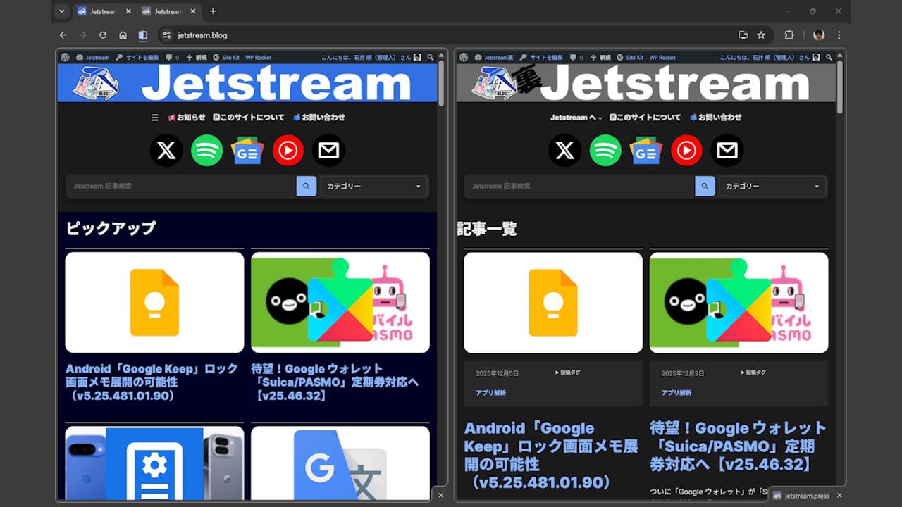Viewport: 902px width, 507px height.
Task: Open the Spotify icon in right pane
Action: (605, 151)
